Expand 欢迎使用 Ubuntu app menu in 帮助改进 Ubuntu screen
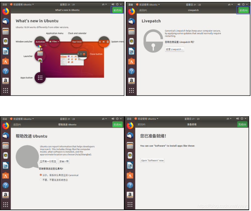The width and height of the screenshot is (251, 211). 22,119
